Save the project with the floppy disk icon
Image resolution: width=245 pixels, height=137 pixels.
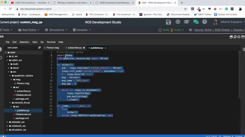coord(168,22)
